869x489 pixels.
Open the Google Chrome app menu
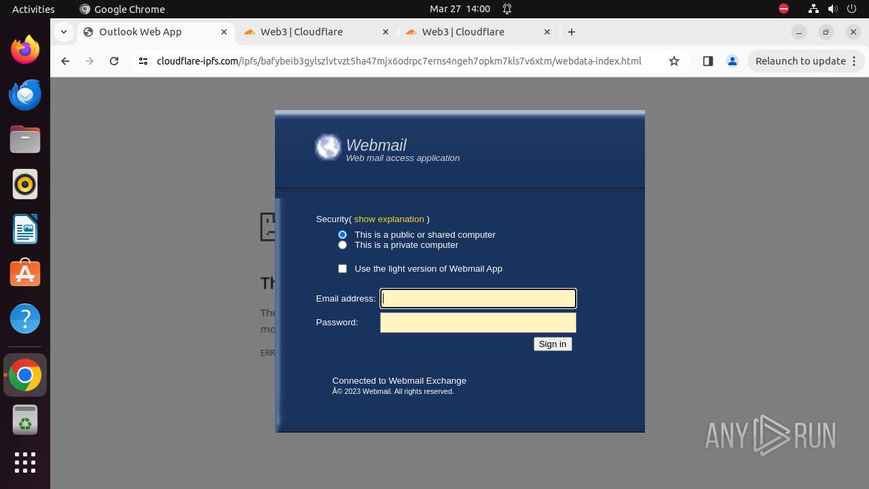(122, 9)
